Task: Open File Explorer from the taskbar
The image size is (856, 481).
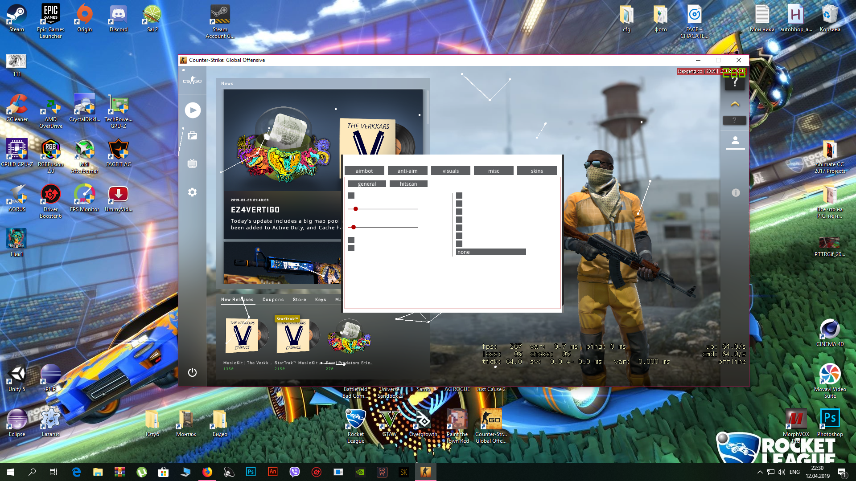Action: 98,472
